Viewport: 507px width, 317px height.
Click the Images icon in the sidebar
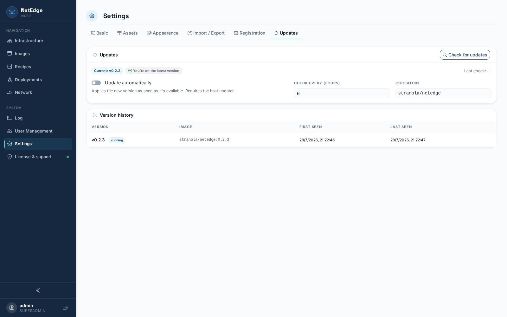10,54
